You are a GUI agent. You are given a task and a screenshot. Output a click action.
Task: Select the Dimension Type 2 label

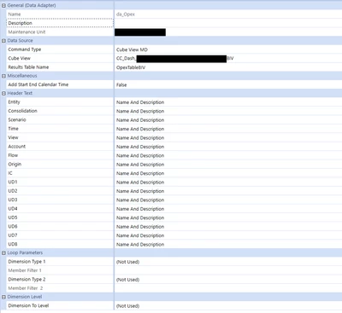pos(27,280)
